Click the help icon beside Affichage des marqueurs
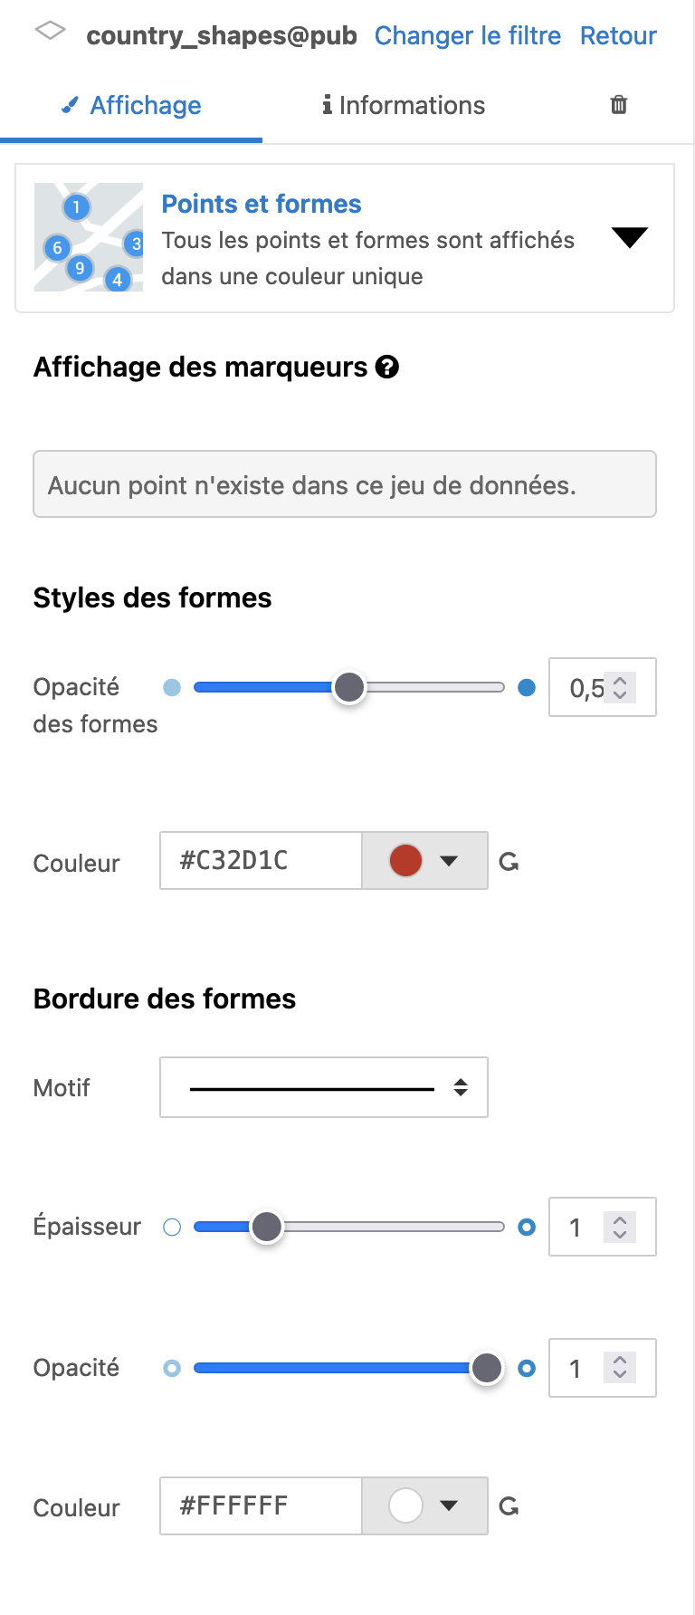695x1615 pixels. (x=387, y=367)
